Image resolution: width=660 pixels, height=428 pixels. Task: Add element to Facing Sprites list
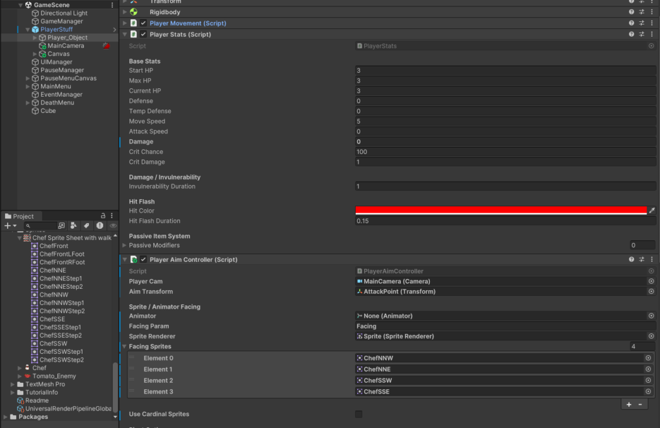[628, 404]
